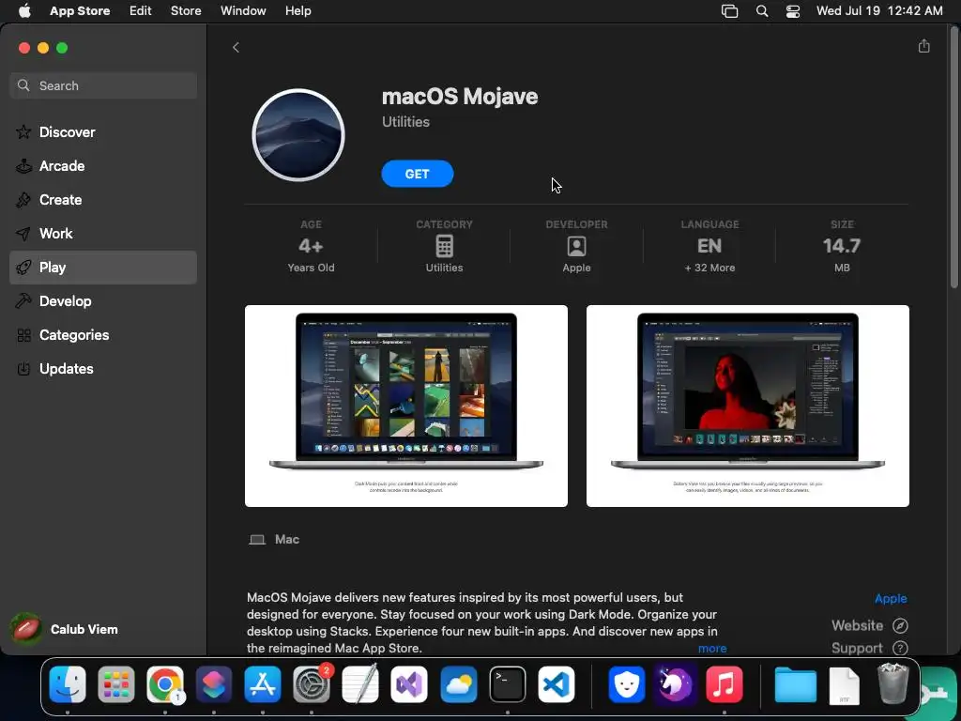Click the "4+" age rating
The height and width of the screenshot is (721, 961).
pyautogui.click(x=311, y=246)
